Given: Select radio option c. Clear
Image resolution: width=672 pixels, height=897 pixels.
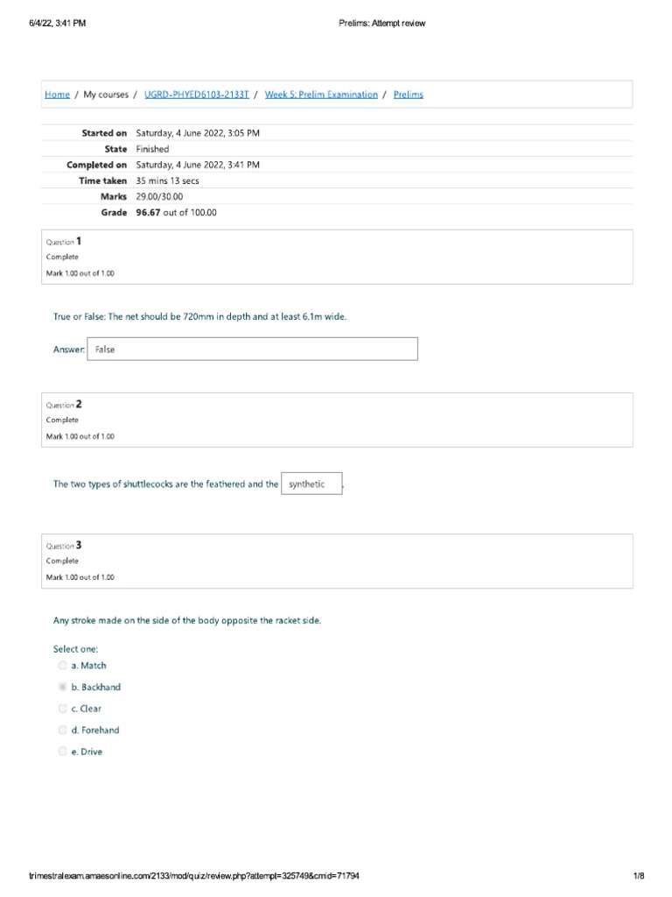Looking at the screenshot, I should [x=63, y=709].
